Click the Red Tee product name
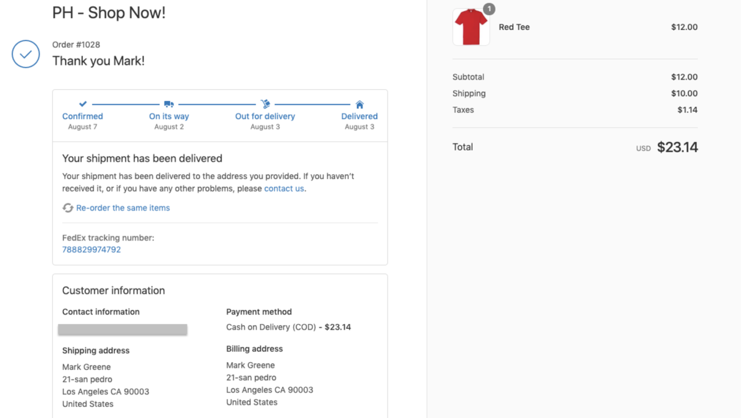This screenshot has width=743, height=418. click(x=514, y=27)
